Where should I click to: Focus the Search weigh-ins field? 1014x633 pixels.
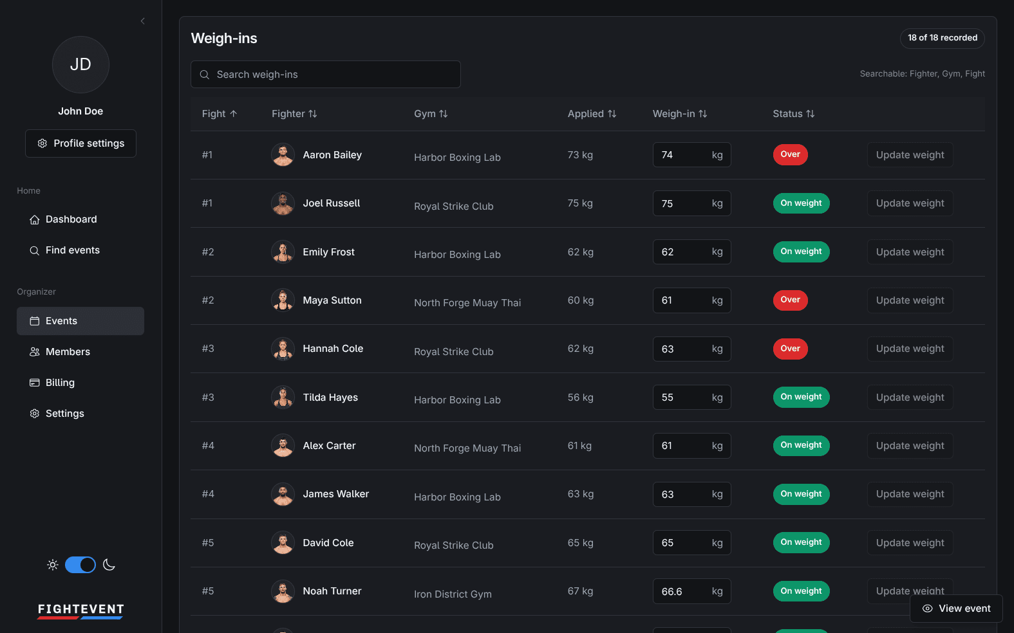(x=326, y=75)
